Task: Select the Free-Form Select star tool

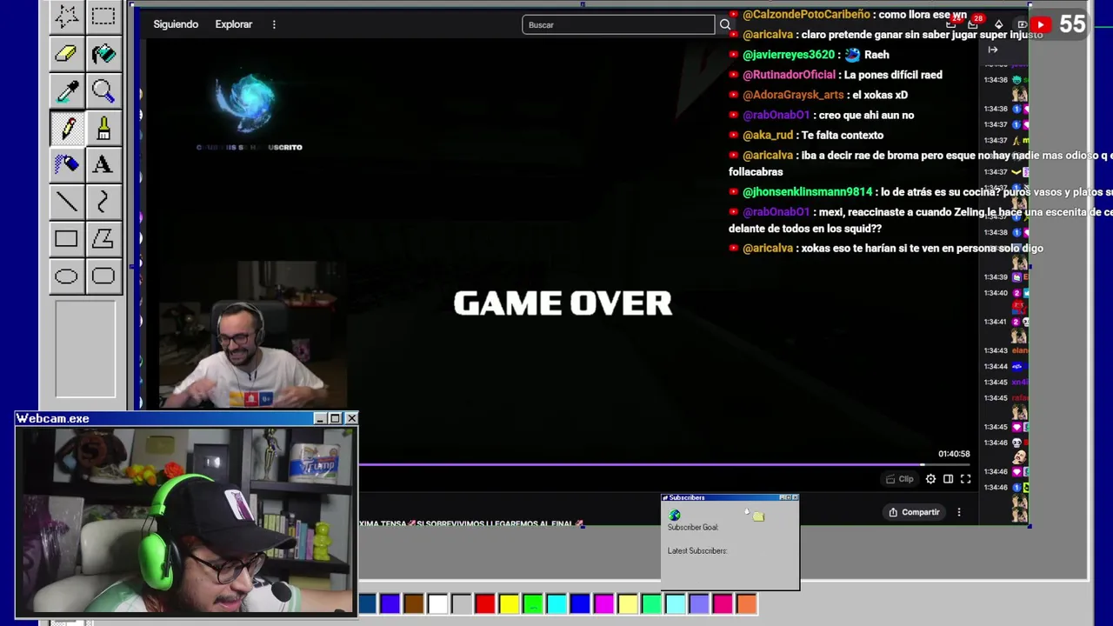Action: [x=66, y=16]
